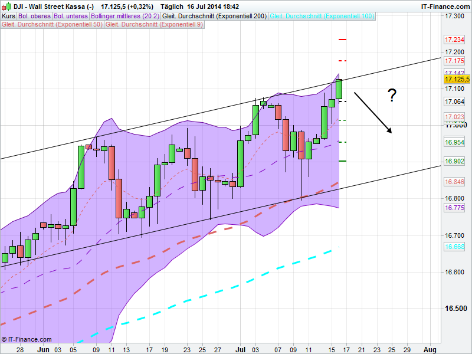The image size is (472, 354).
Task: Click the dashed red marker near 17.175
Action: point(342,61)
